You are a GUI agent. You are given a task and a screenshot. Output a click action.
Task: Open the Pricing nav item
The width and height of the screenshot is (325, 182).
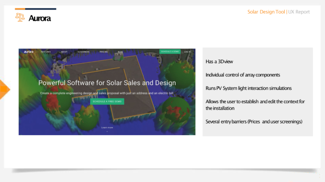tap(104, 52)
